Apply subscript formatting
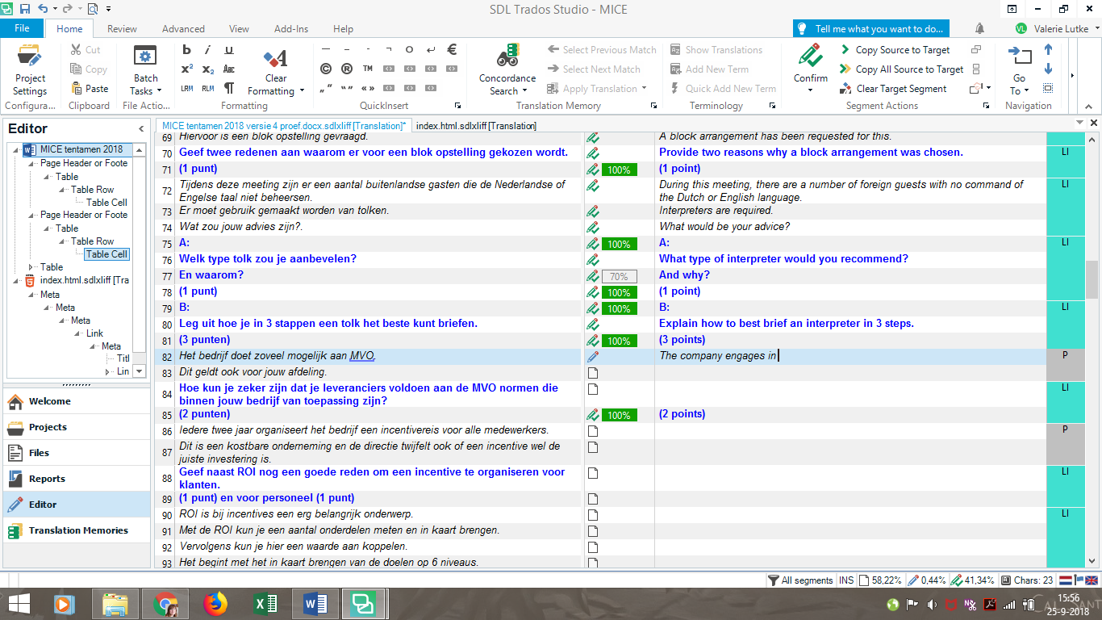This screenshot has width=1102, height=620. pos(207,69)
